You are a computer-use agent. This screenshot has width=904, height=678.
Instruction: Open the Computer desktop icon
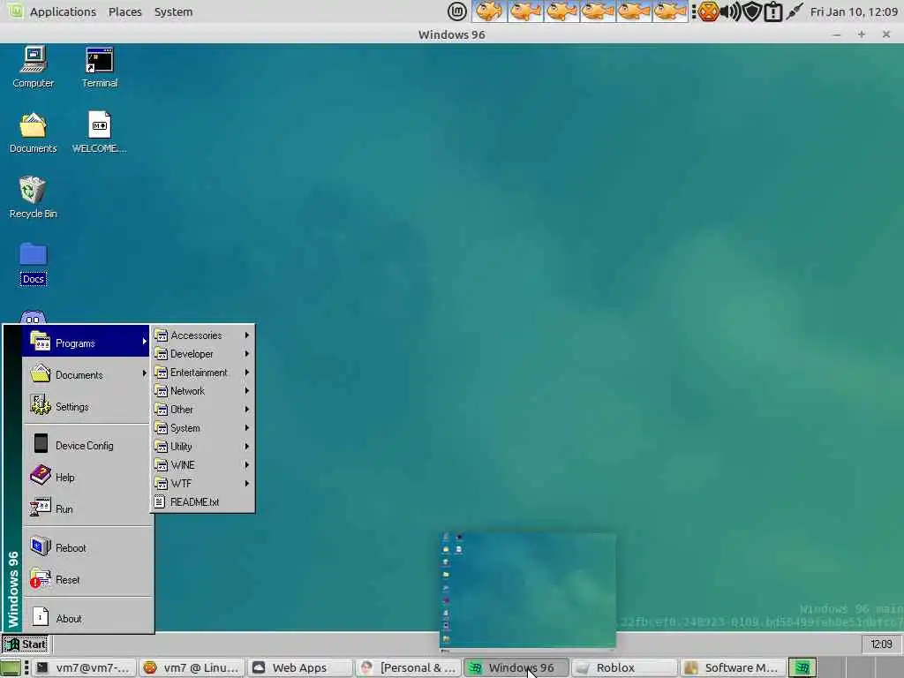coord(33,67)
